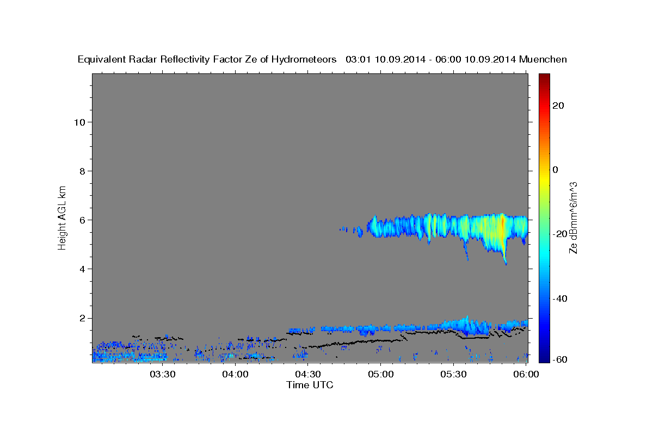Click the '04:30' time tick label
Screen dimensions: 653x435
point(308,374)
